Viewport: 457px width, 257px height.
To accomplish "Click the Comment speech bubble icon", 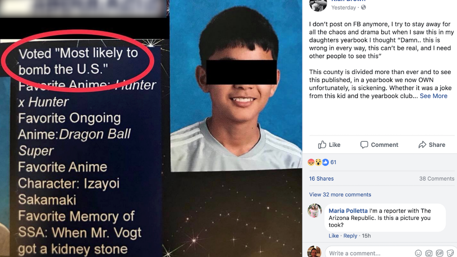I will (364, 145).
